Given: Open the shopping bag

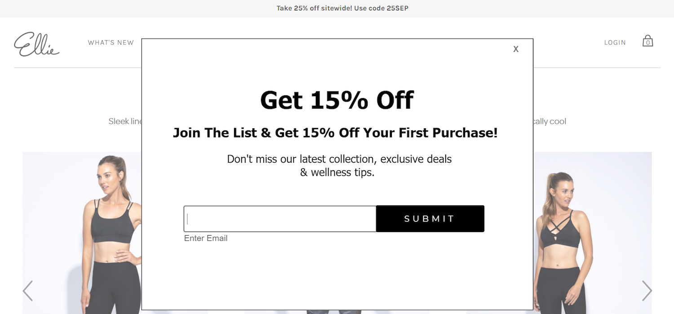Looking at the screenshot, I should click(647, 41).
